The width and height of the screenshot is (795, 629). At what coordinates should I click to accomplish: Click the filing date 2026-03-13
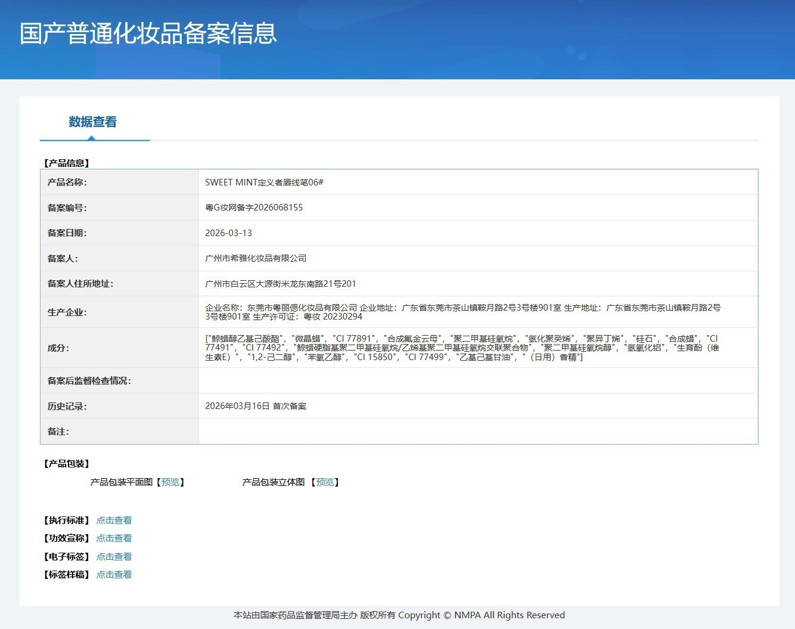click(228, 233)
